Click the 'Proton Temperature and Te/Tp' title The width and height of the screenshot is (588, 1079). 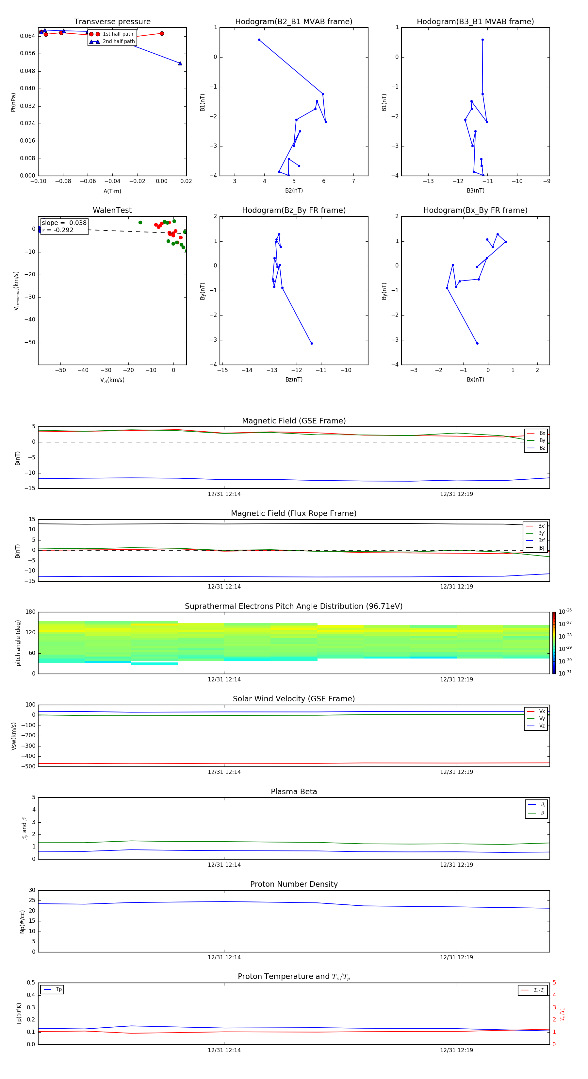[x=294, y=976]
